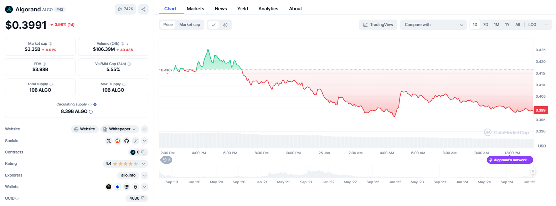Open the lock-shaped wallet icon
This screenshot has height=206, width=556.
(135, 186)
